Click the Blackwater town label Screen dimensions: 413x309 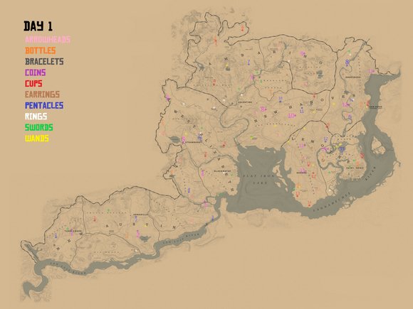pyautogui.click(x=222, y=171)
